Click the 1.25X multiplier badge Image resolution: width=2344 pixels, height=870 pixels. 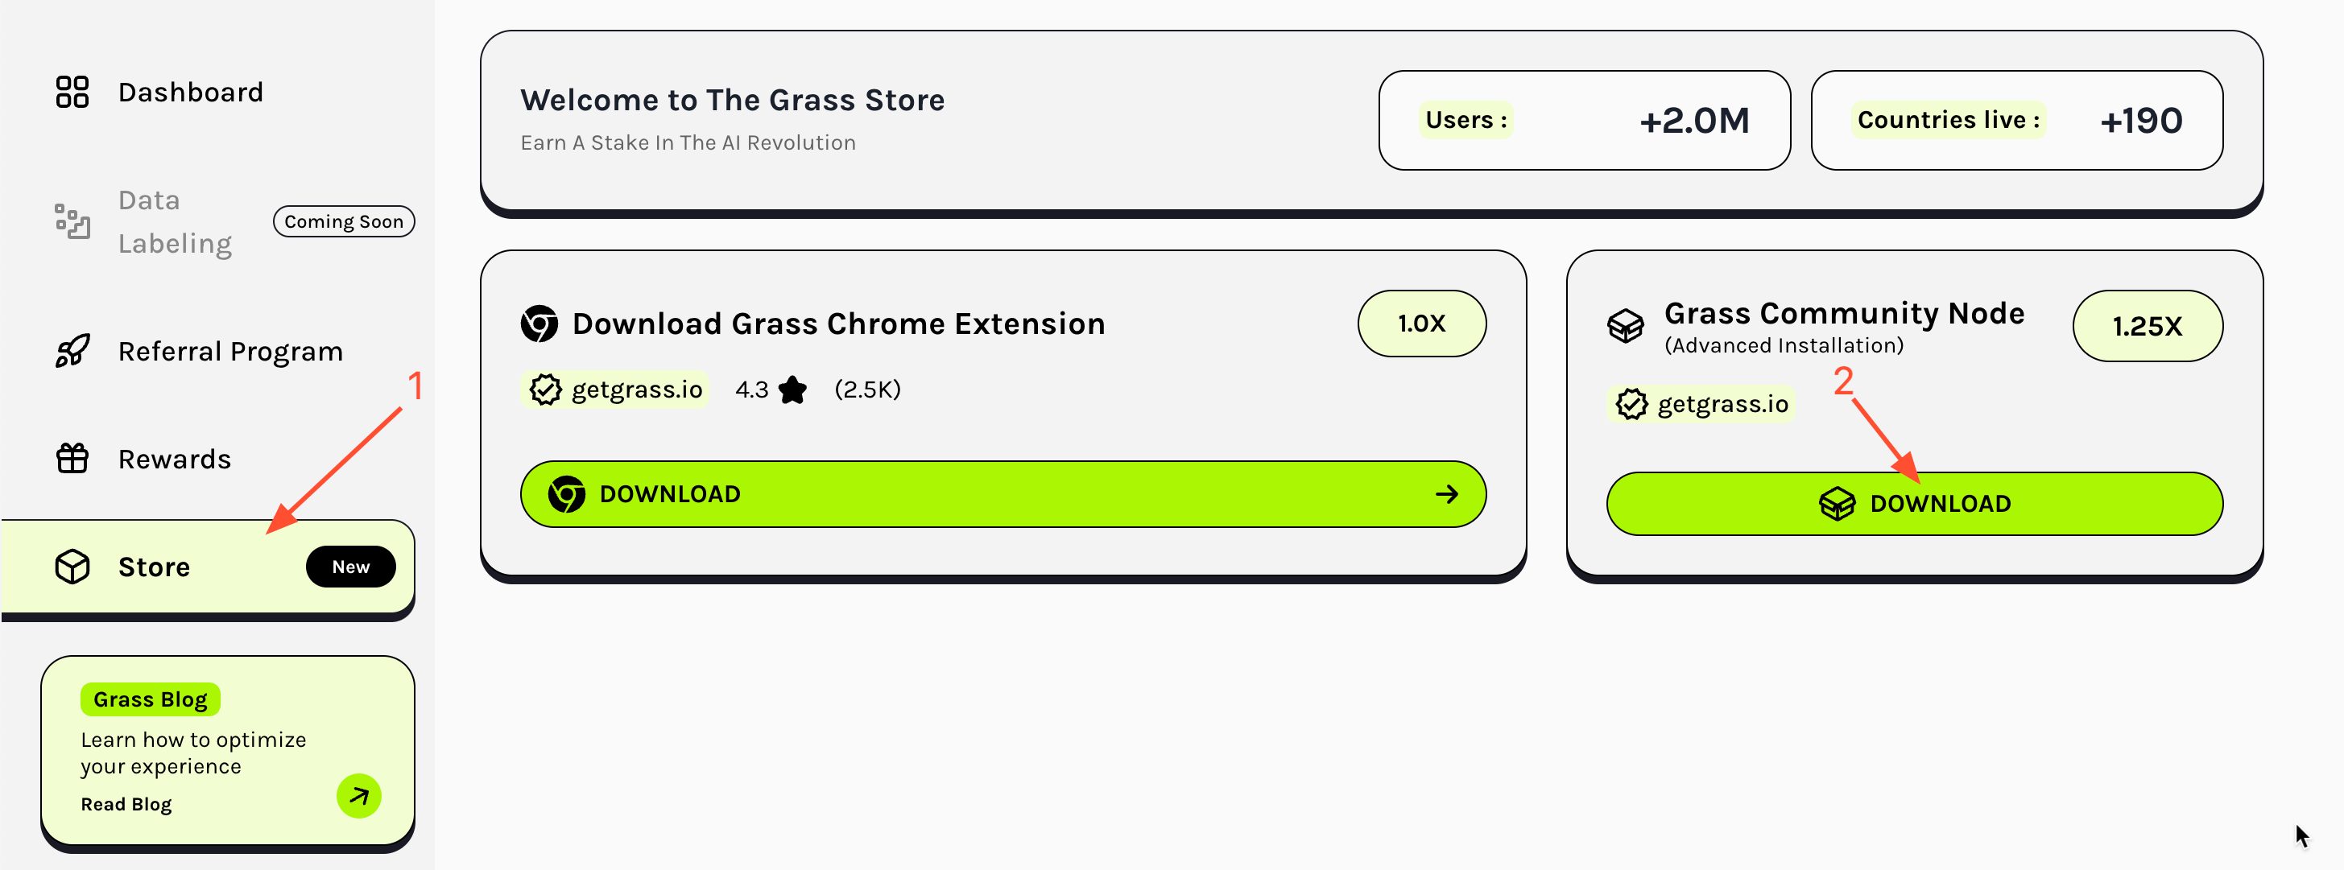(2147, 325)
